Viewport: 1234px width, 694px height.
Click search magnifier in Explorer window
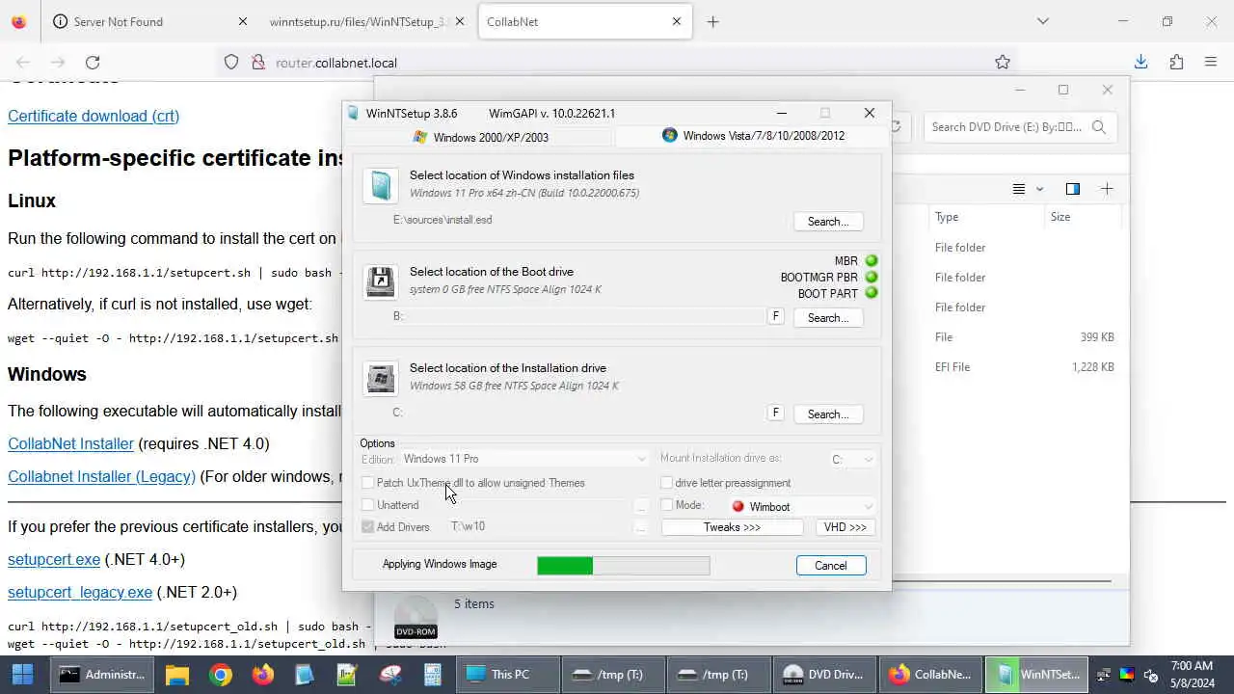tap(1099, 126)
